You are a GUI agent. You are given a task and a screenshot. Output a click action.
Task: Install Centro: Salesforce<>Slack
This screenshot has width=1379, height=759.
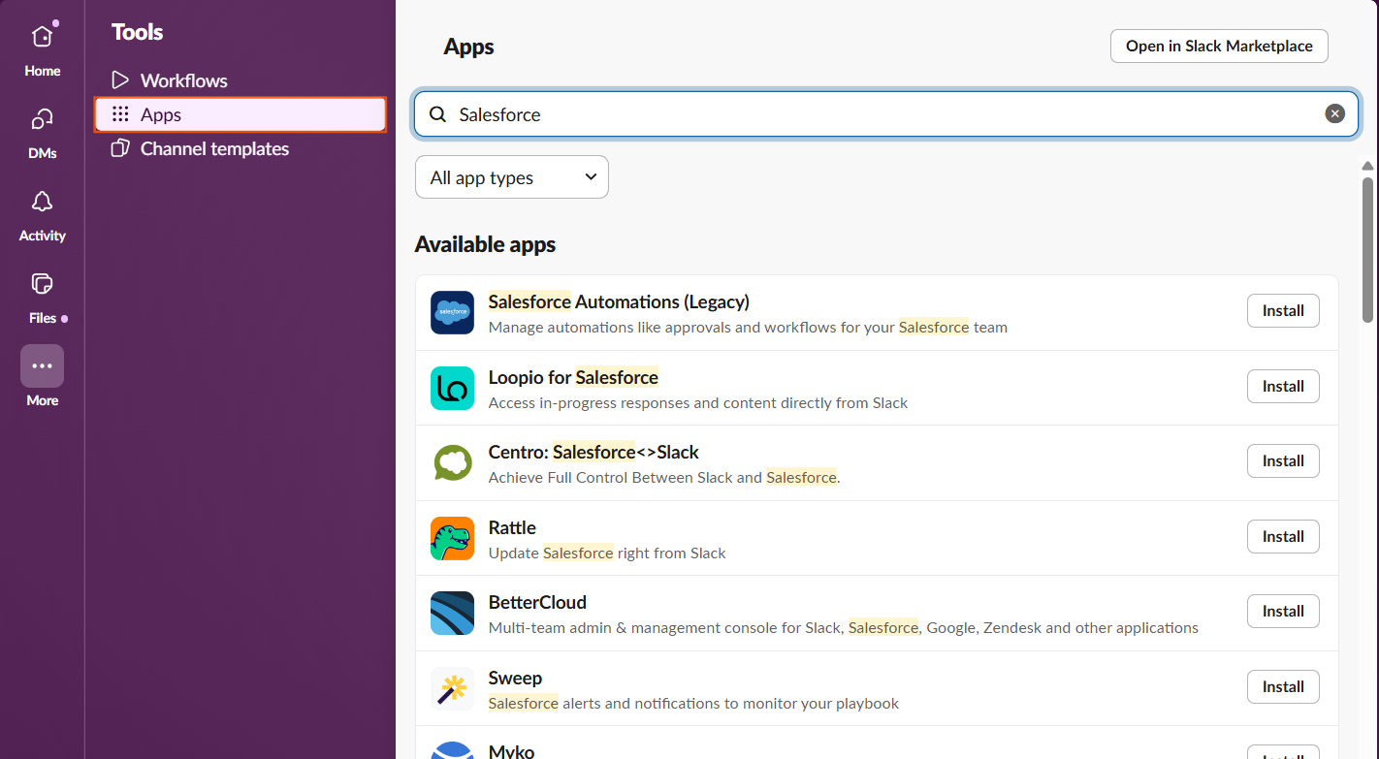[1283, 460]
